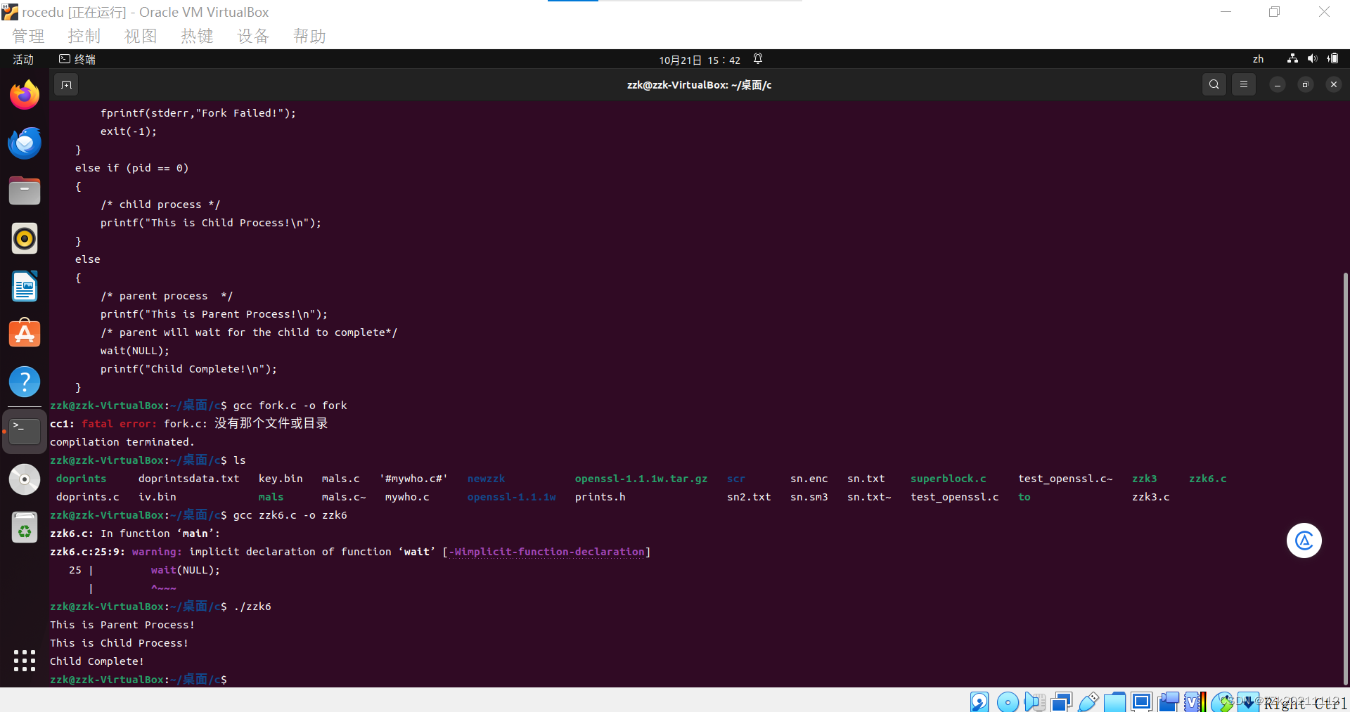Open the 热键 menu in VirtualBox
Viewport: 1350px width, 712px height.
click(197, 36)
